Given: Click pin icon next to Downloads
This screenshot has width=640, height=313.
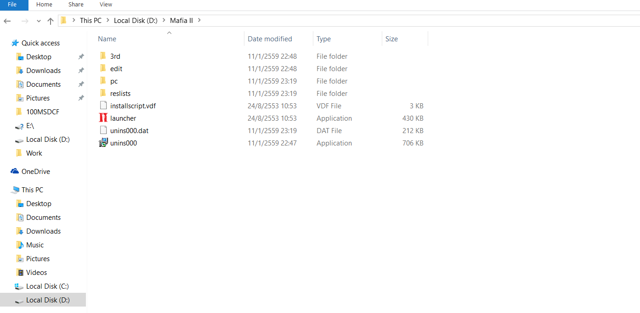Looking at the screenshot, I should [81, 70].
